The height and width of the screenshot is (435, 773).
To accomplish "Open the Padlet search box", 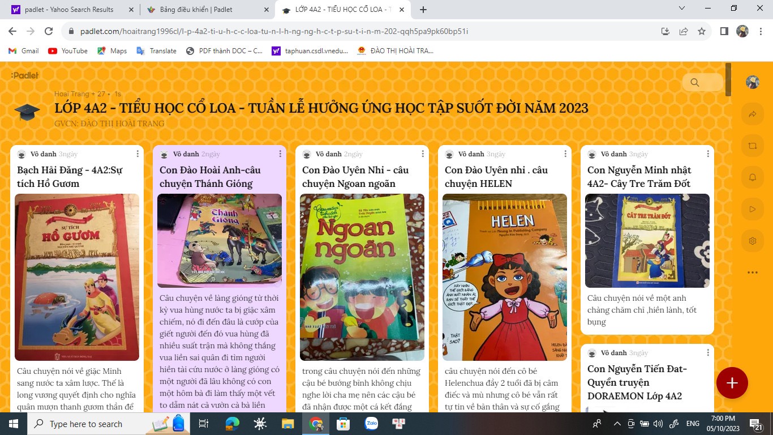I will (x=702, y=83).
